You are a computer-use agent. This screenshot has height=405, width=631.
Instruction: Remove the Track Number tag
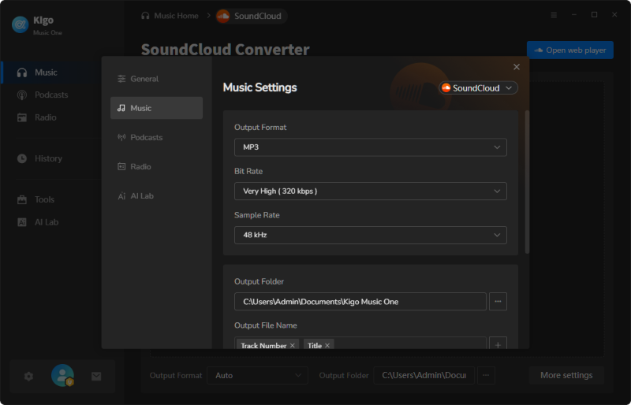293,345
